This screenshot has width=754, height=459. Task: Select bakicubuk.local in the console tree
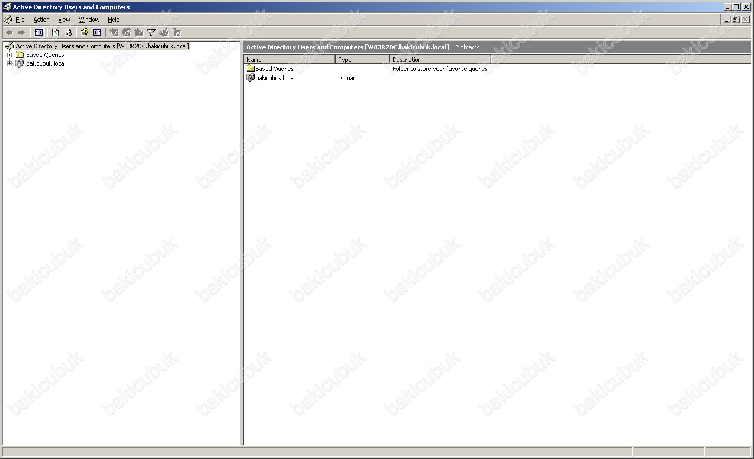(x=46, y=63)
